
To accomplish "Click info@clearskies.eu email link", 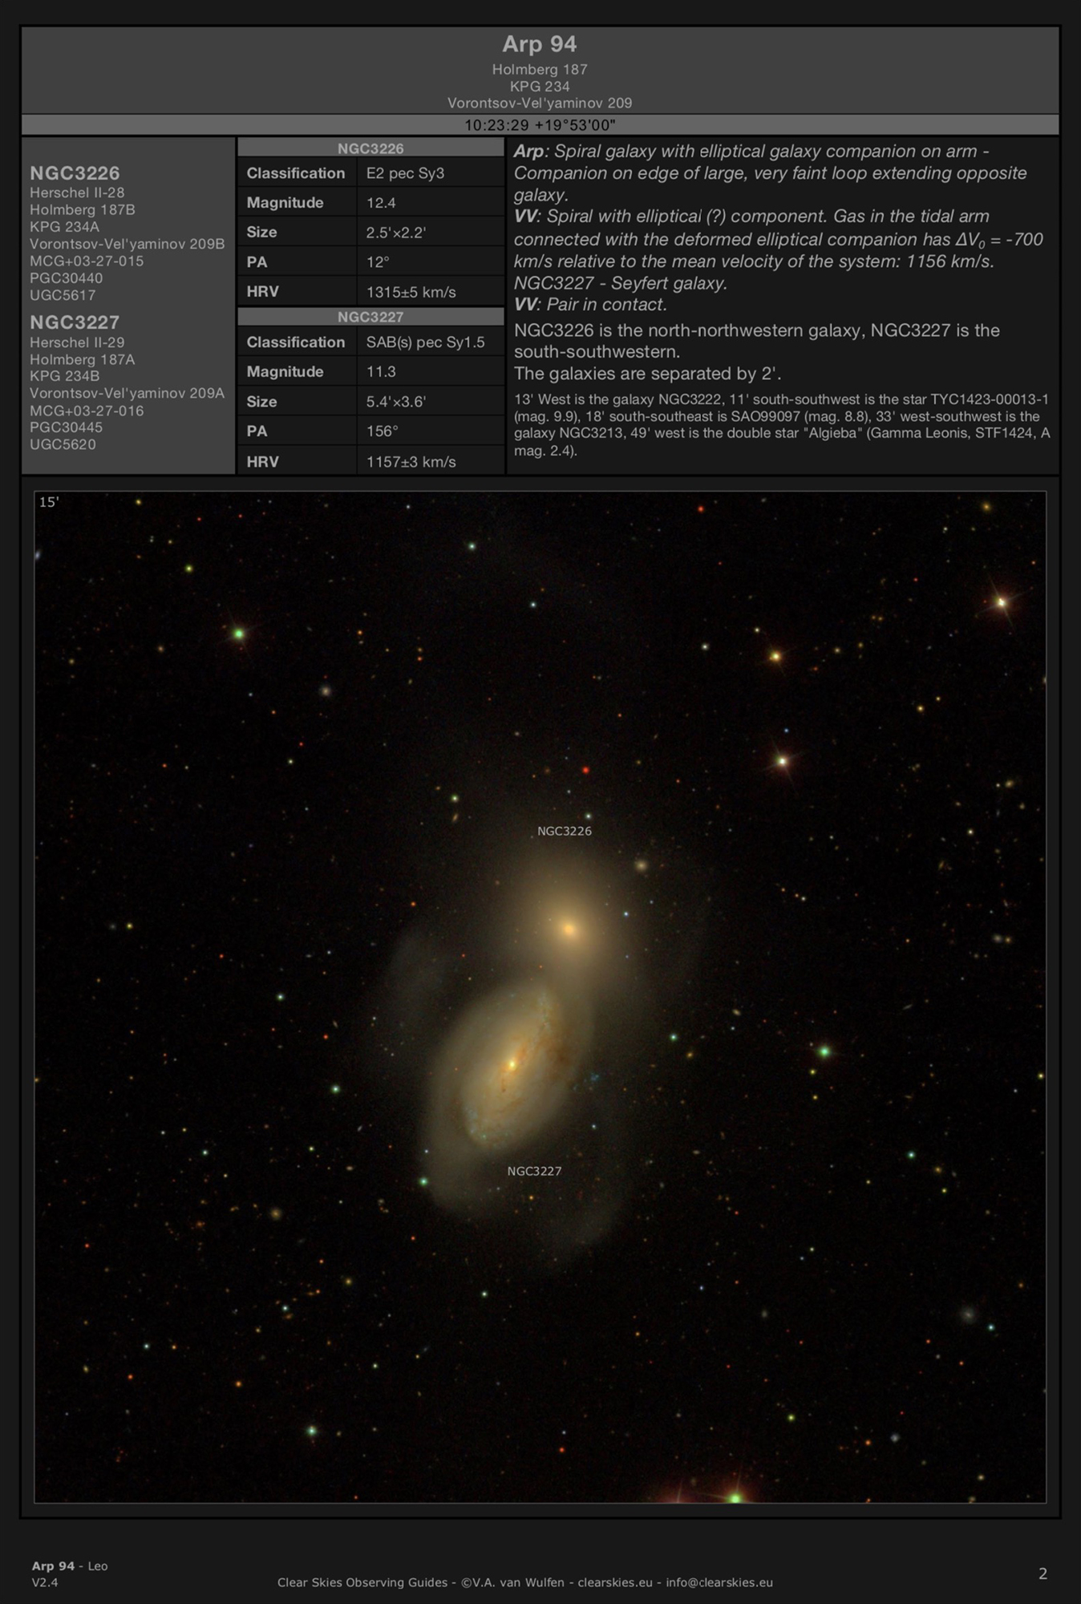I will [719, 1582].
